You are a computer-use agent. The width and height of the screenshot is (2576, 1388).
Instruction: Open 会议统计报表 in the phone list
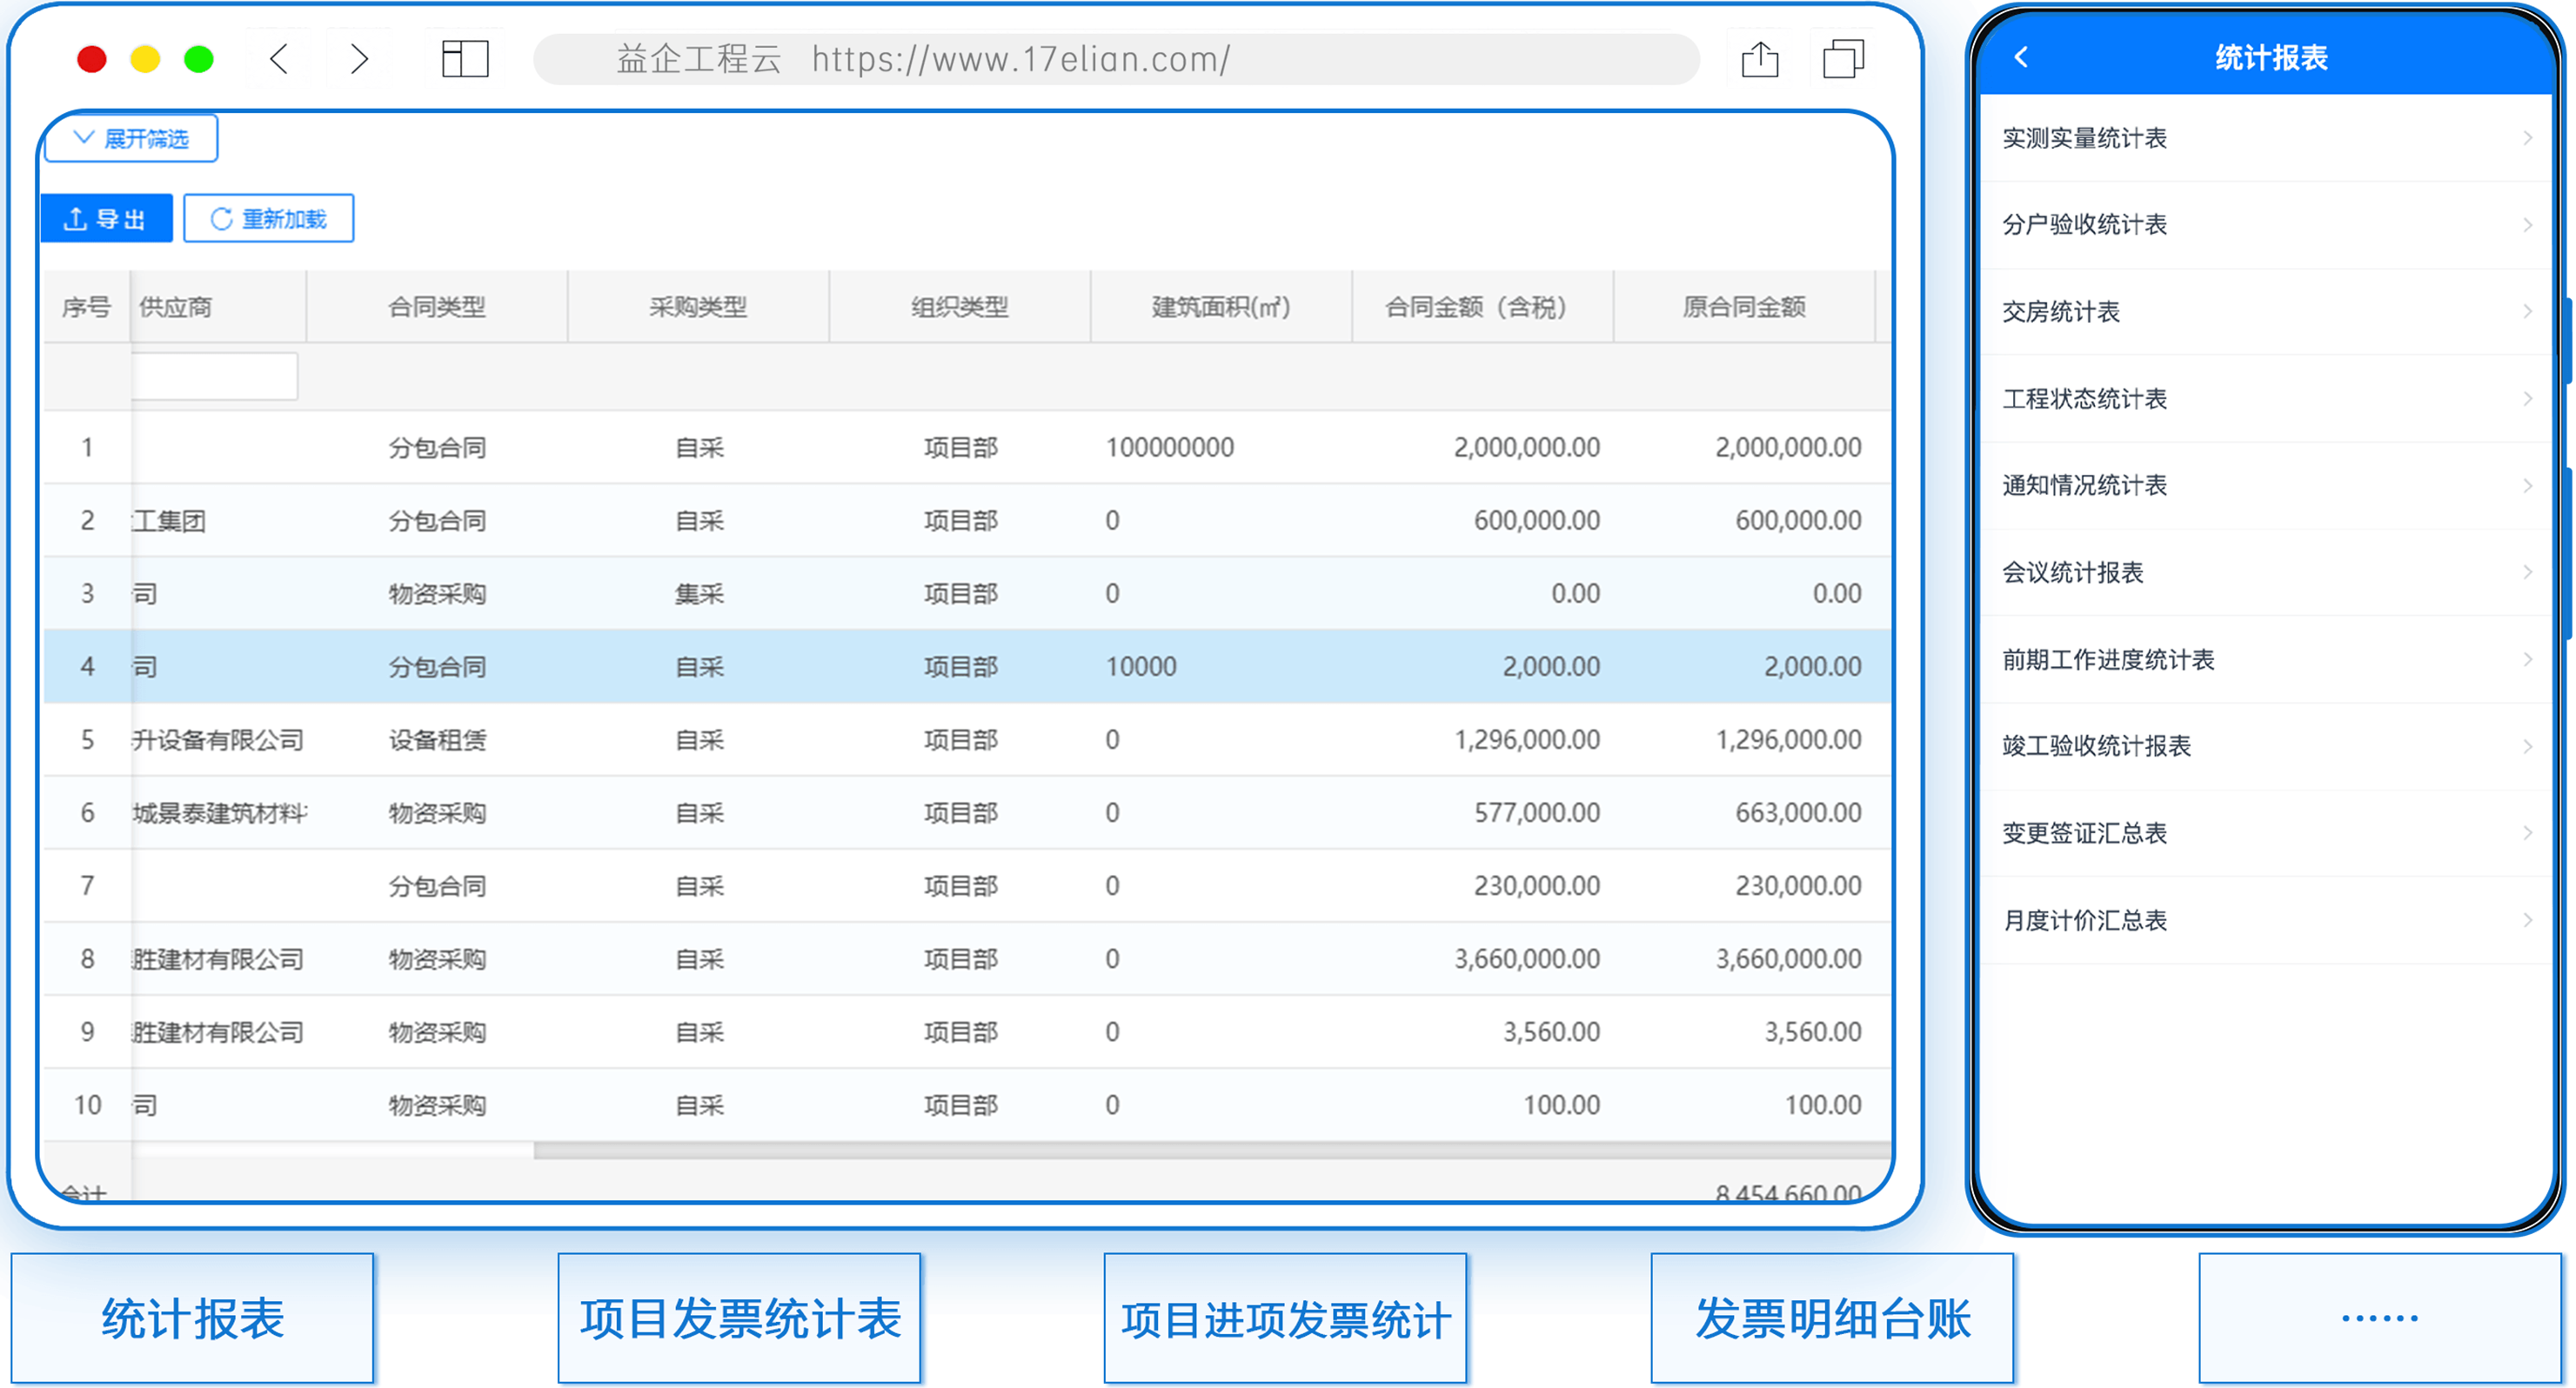[2266, 572]
